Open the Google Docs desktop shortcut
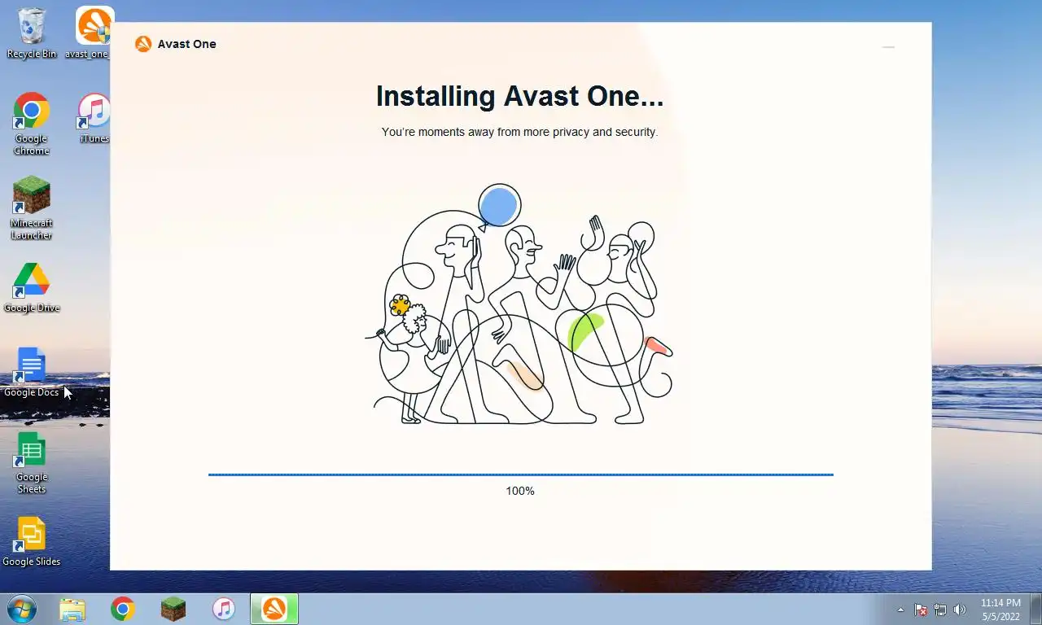The height and width of the screenshot is (625, 1042). [x=32, y=372]
